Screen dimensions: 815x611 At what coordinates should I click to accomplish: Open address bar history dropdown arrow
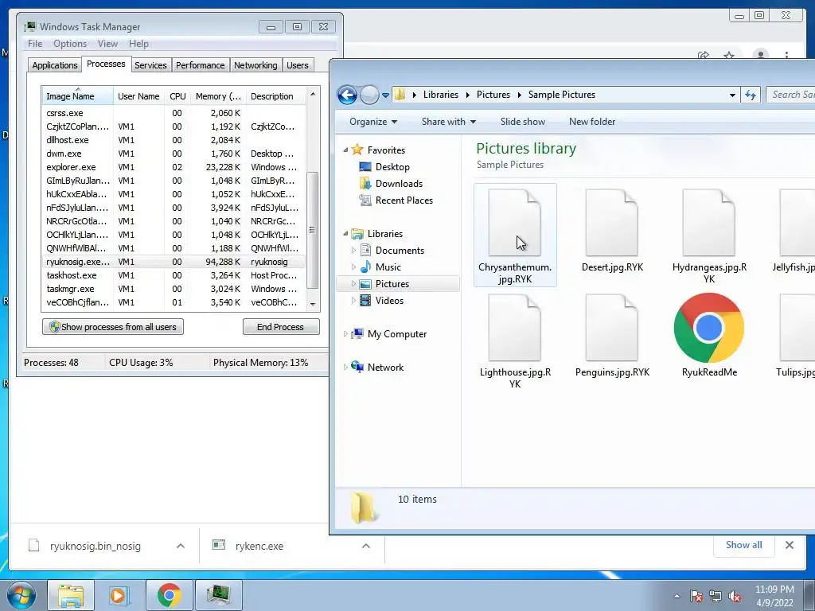coord(732,95)
